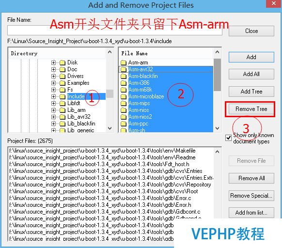Click the Asm-i386 folder icon
The image size is (282, 248).
click(x=124, y=83)
